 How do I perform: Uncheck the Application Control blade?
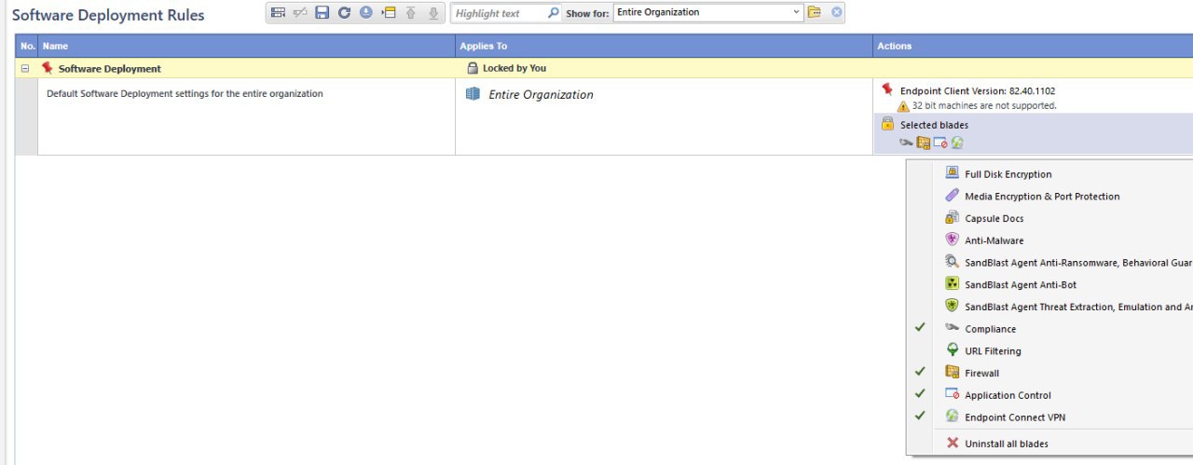[1050, 395]
